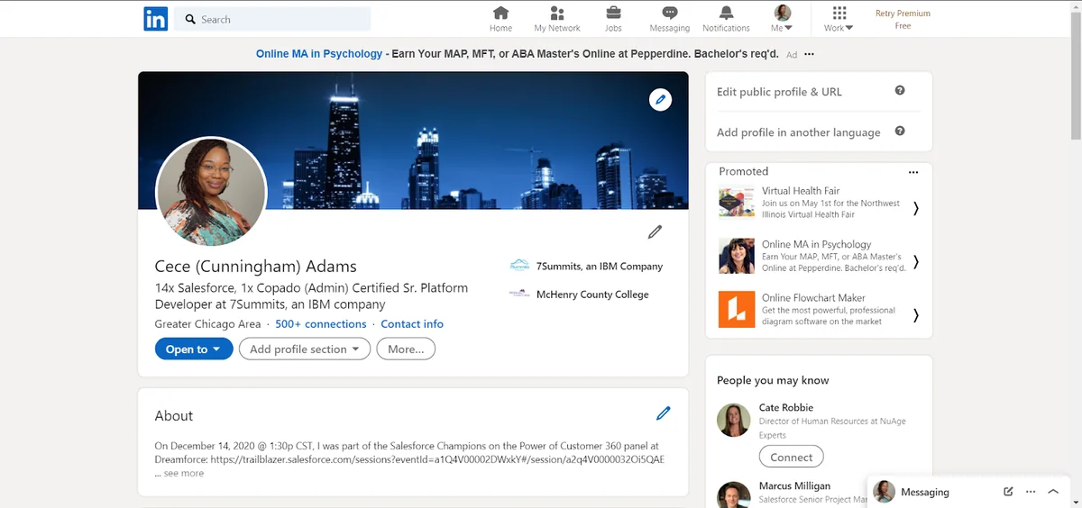Expand the Work apps grid menu
Image resolution: width=1082 pixels, height=508 pixels.
839,18
